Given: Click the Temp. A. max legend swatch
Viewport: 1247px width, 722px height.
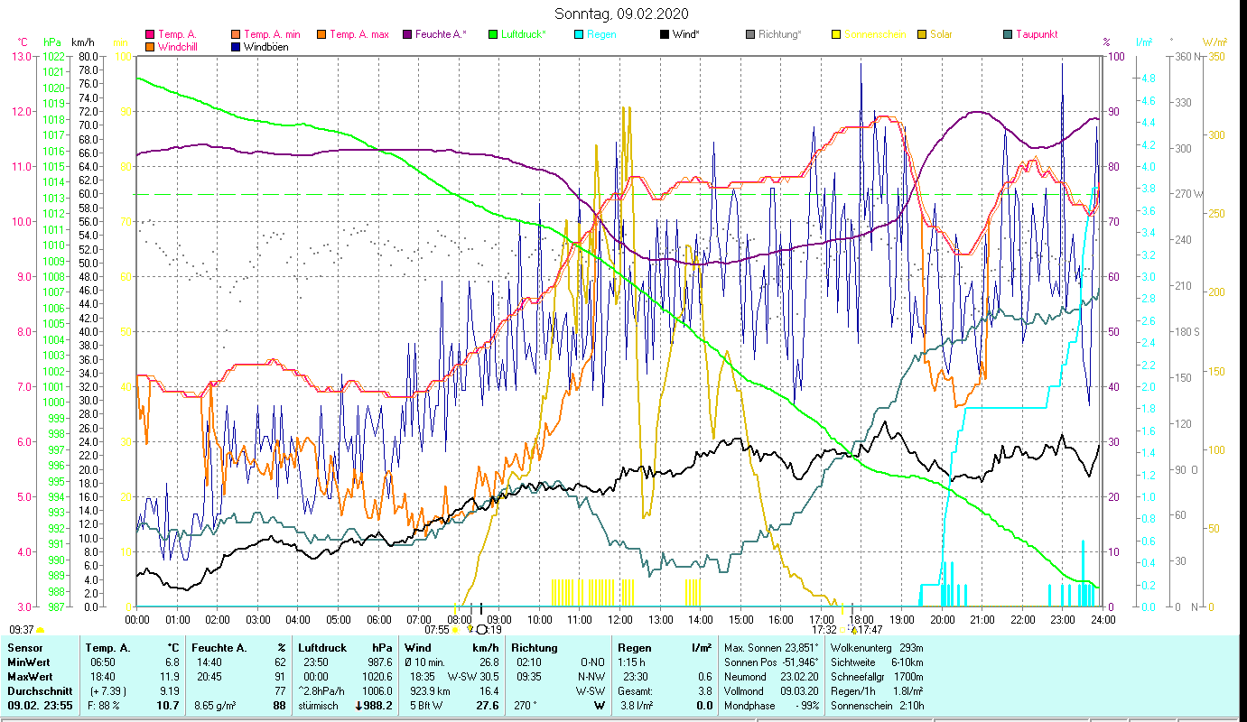Looking at the screenshot, I should (x=321, y=34).
